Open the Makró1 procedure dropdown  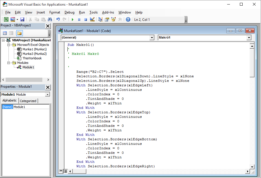click(249, 37)
